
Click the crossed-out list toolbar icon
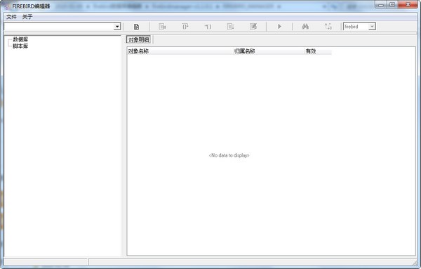click(x=253, y=27)
